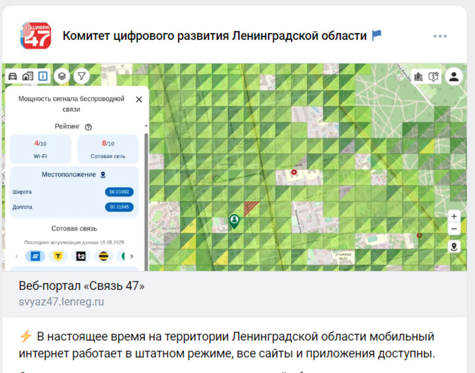
Task: Open the svyaz47.lenreg.ru portal link
Action: (x=61, y=302)
